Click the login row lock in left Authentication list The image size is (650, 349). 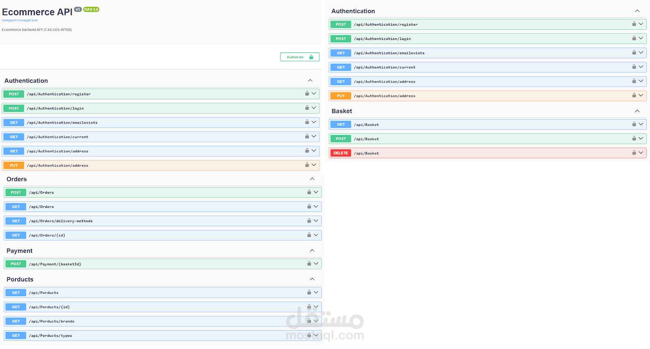307,108
